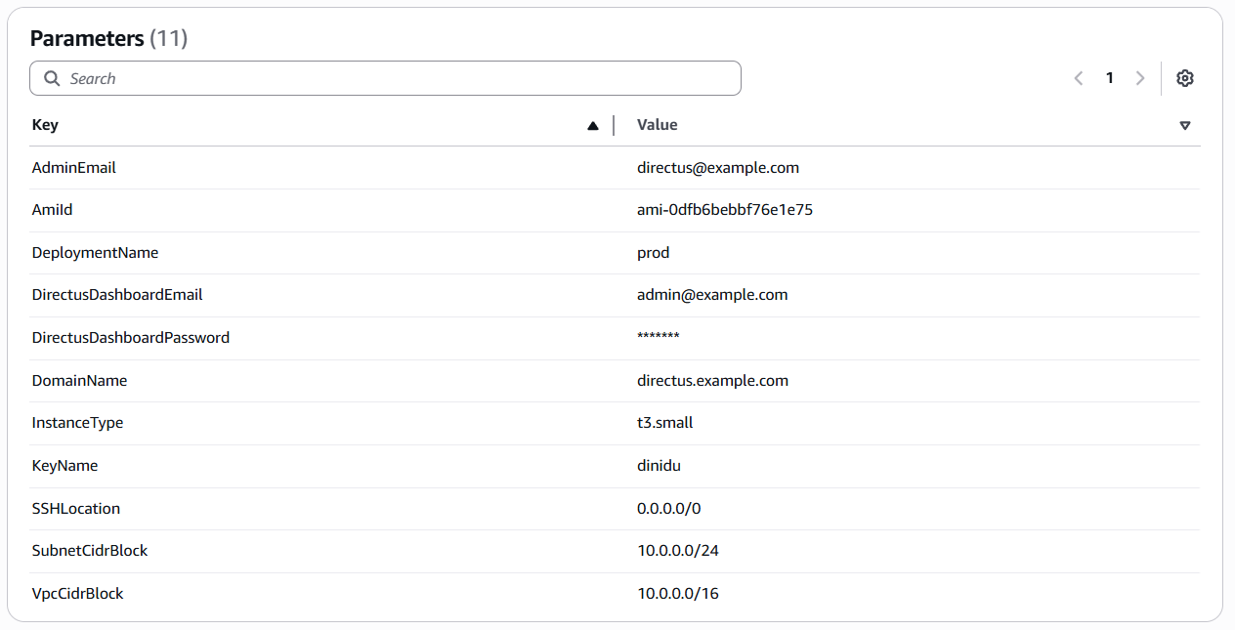Select the t3.small value

tap(665, 423)
